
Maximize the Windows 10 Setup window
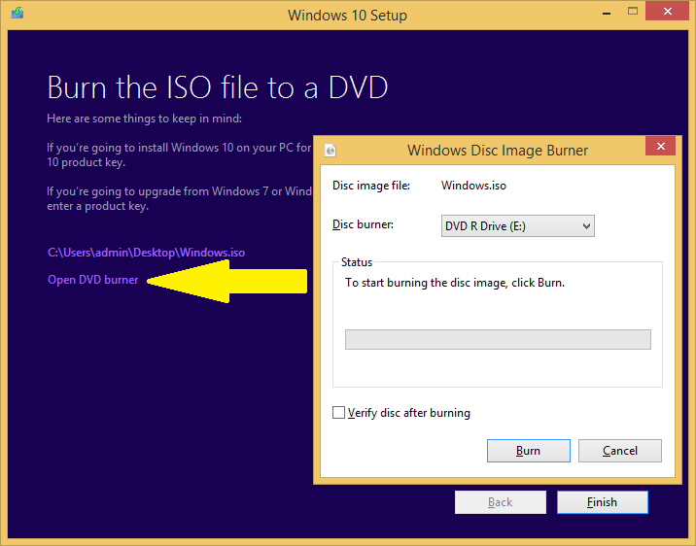633,12
